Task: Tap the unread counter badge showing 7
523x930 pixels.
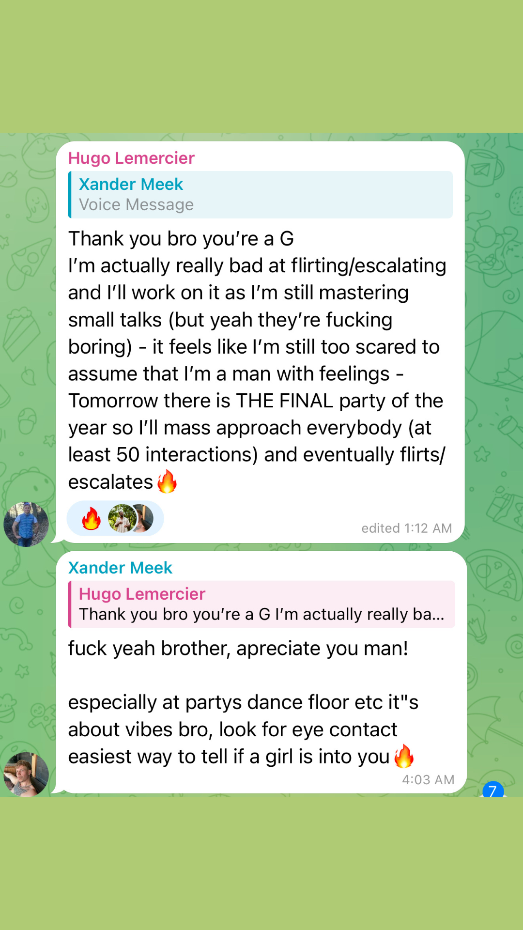Action: click(x=493, y=790)
